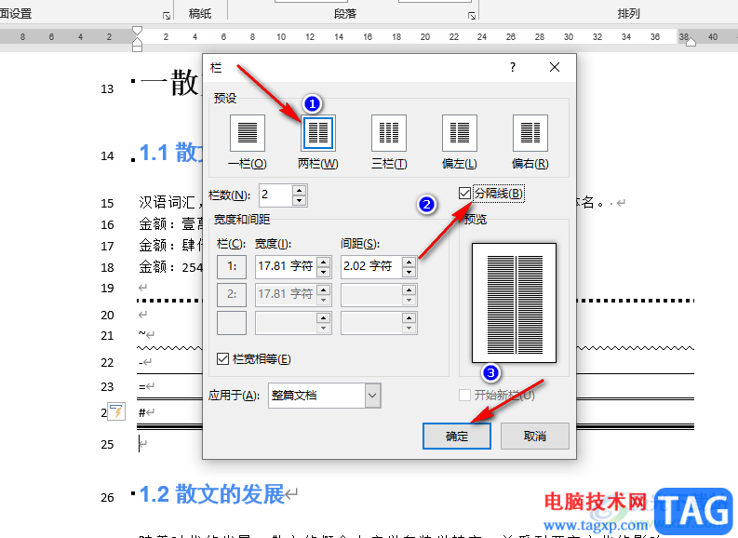Click line number 13 in the margin
Image resolution: width=738 pixels, height=538 pixels.
pos(107,89)
